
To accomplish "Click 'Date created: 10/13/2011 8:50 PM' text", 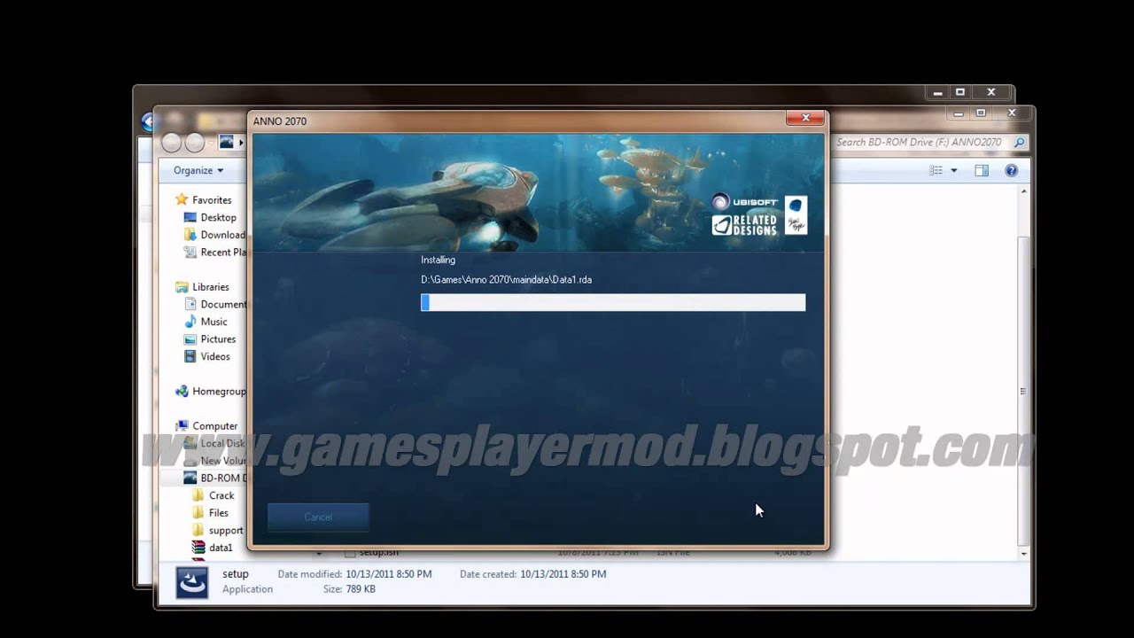I will click(x=532, y=574).
